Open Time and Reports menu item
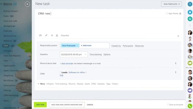The image size is (193, 109). point(12,56)
